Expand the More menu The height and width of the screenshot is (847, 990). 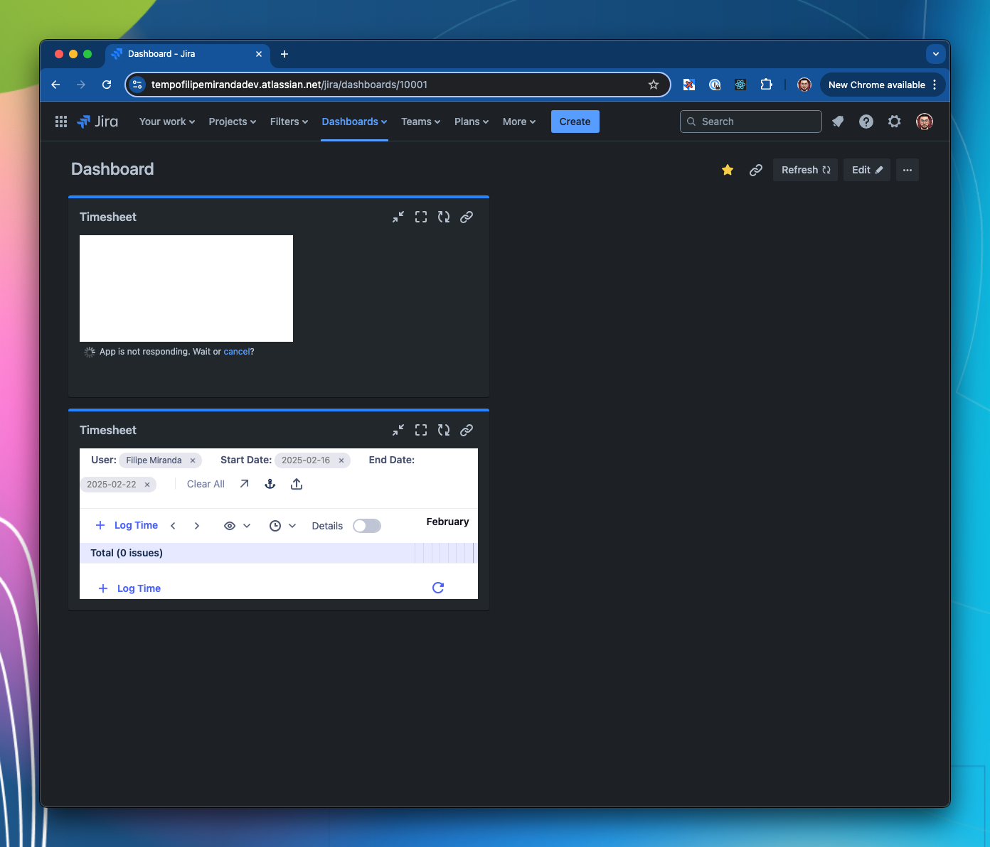(x=519, y=122)
